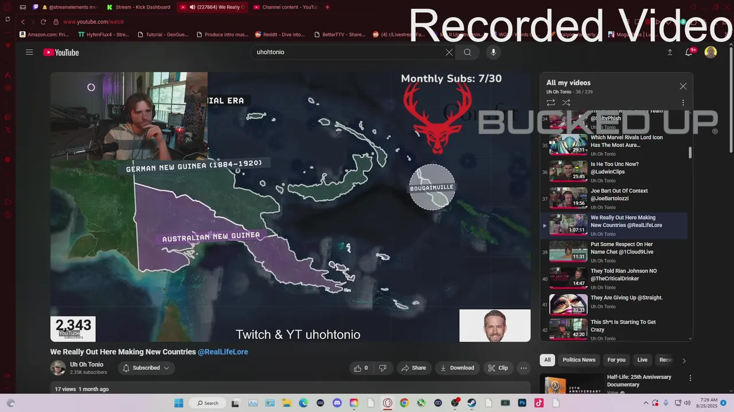The width and height of the screenshot is (734, 412).
Task: Open the Reddit - Dive into bookmark
Action: 280,34
